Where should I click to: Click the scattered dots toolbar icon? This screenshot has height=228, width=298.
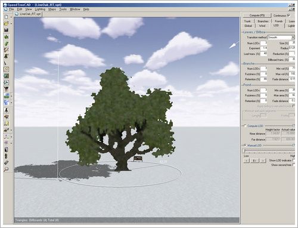pos(7,137)
